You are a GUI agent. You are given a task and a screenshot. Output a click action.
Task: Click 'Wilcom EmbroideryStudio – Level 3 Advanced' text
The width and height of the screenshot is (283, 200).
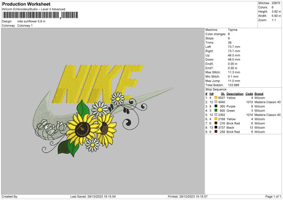tap(33, 9)
